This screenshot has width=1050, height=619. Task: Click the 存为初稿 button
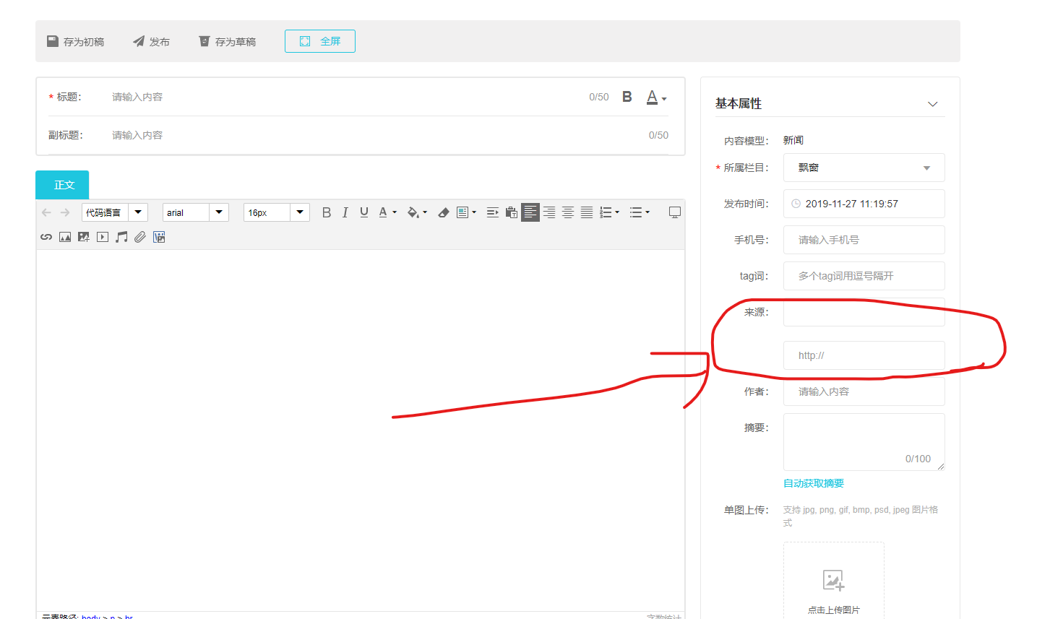(x=76, y=41)
